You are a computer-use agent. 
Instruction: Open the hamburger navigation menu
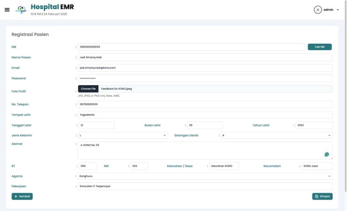tap(7, 10)
